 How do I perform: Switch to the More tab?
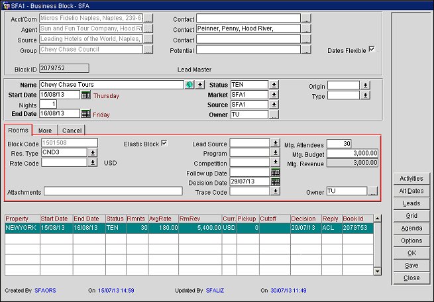click(x=45, y=130)
